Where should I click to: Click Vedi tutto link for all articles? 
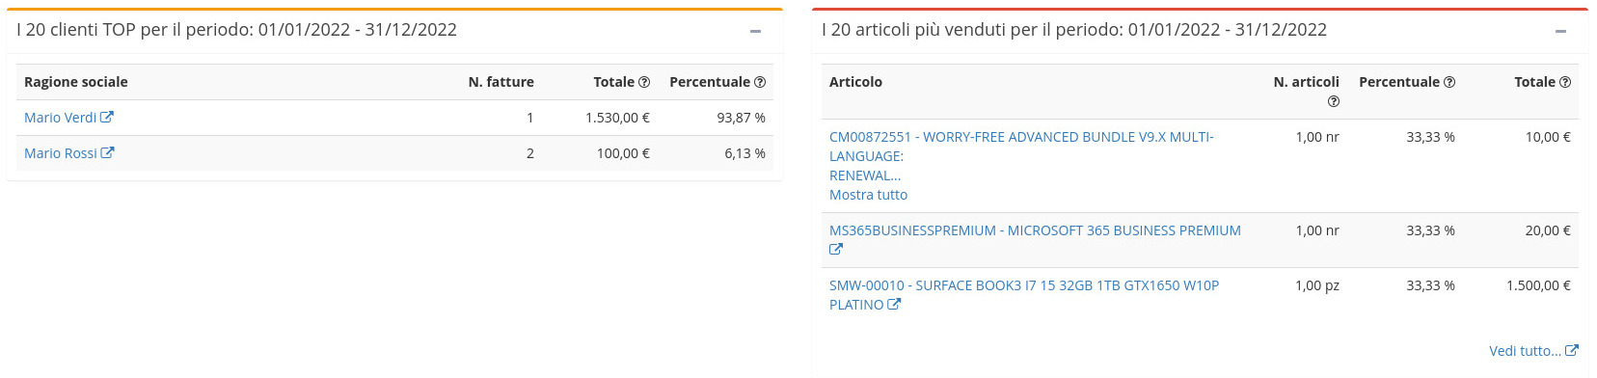pos(1525,351)
